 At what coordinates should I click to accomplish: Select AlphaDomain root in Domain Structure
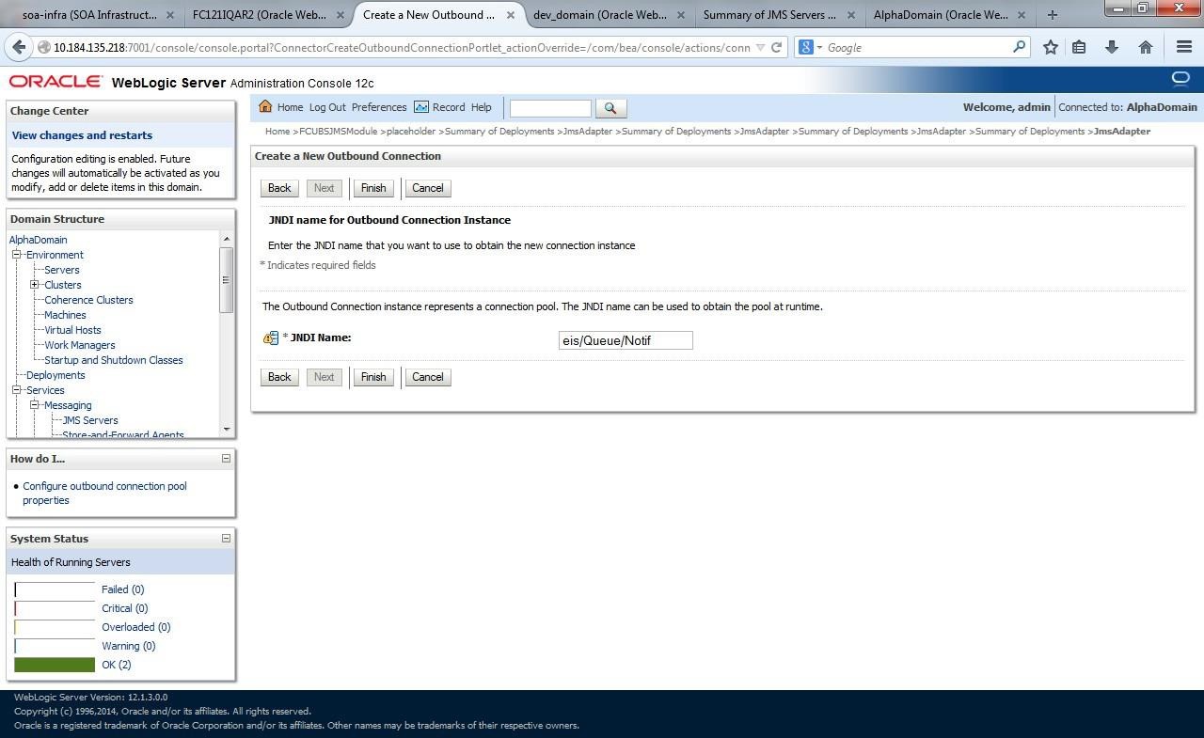click(x=38, y=240)
